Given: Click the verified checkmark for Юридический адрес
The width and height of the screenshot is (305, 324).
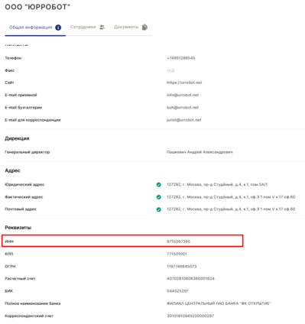Looking at the screenshot, I should point(158,185).
